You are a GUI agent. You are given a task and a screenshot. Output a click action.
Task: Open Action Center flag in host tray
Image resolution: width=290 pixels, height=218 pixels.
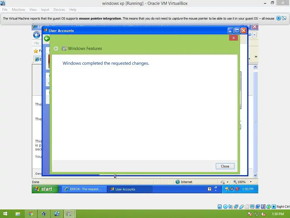pos(250,214)
